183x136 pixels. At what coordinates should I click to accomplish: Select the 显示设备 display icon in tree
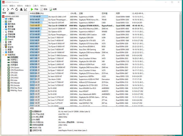6,29
